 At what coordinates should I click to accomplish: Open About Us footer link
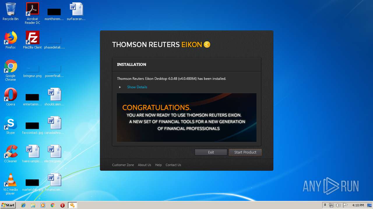tap(144, 165)
